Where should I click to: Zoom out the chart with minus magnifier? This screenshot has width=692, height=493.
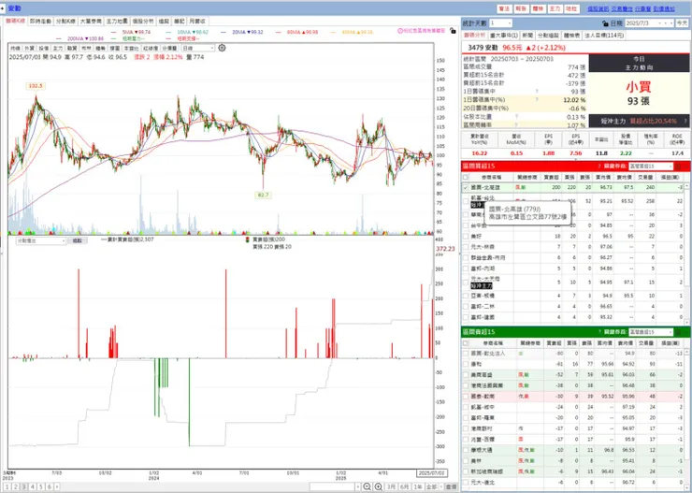coord(367,486)
